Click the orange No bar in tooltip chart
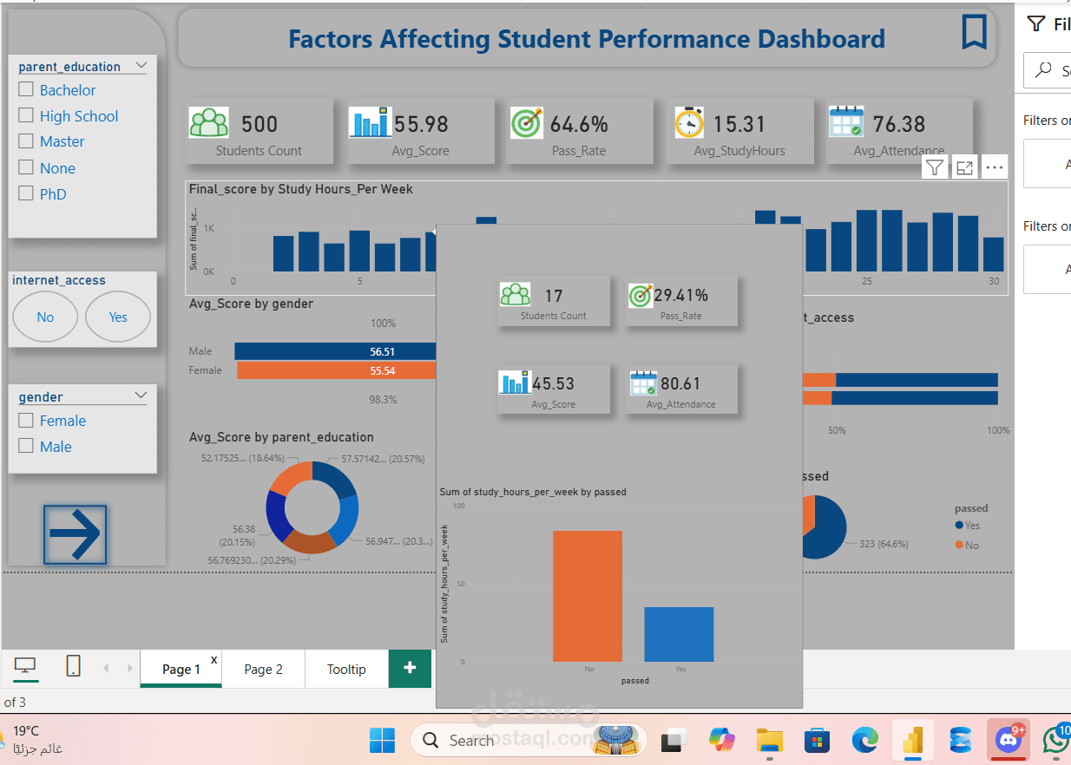The height and width of the screenshot is (765, 1071). pyautogui.click(x=588, y=596)
